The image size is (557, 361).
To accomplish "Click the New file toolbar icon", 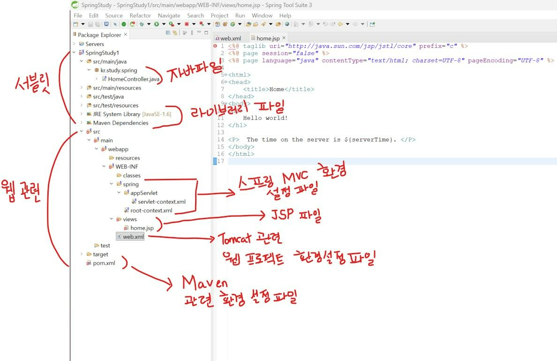I will [x=75, y=24].
